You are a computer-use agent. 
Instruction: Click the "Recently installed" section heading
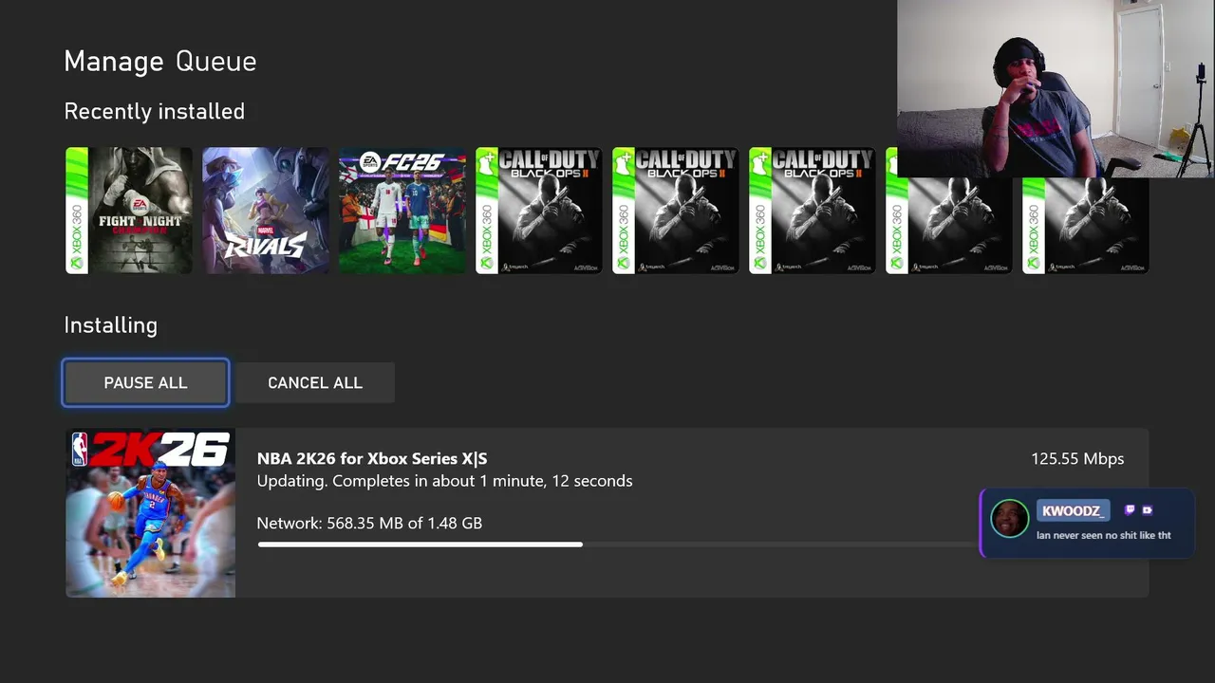click(155, 112)
